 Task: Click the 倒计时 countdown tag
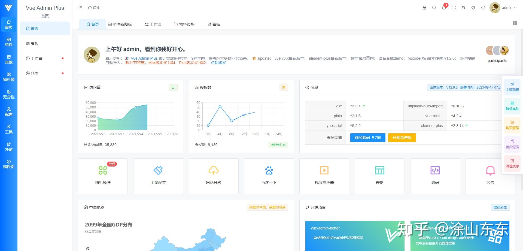click(x=278, y=145)
